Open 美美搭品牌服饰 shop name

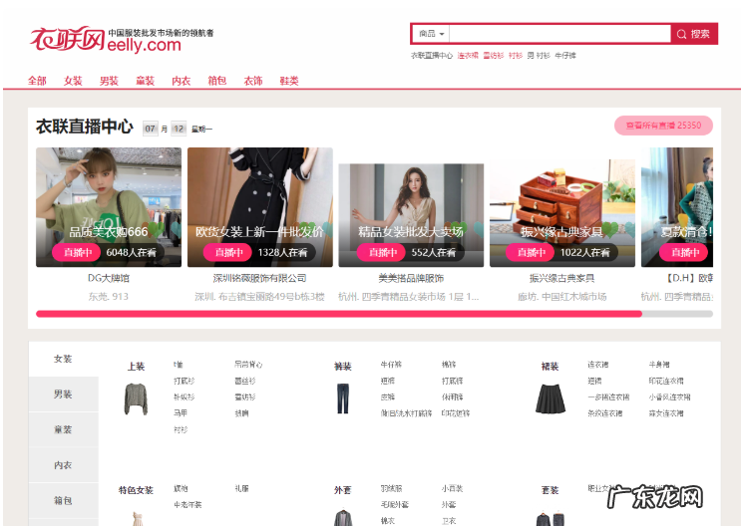click(x=411, y=278)
